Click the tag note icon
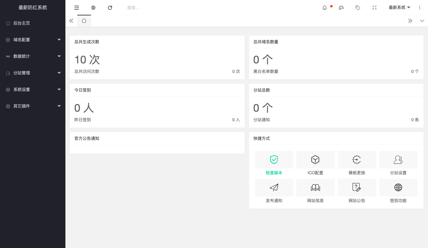 coord(358,8)
